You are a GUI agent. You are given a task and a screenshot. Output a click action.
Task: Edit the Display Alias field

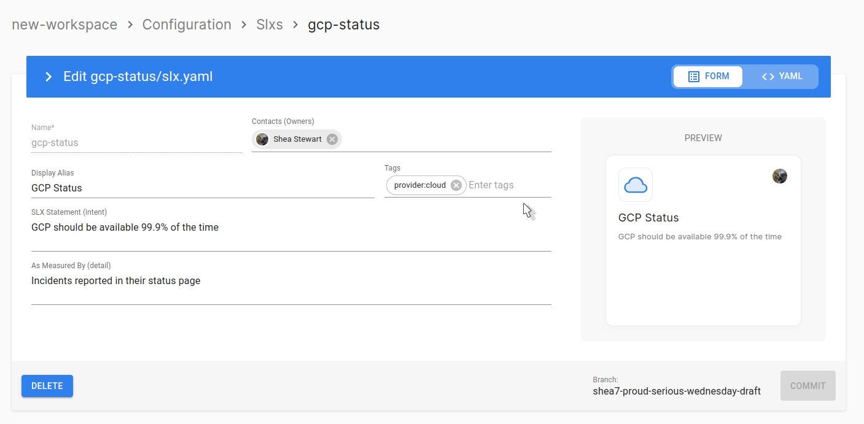click(x=202, y=188)
